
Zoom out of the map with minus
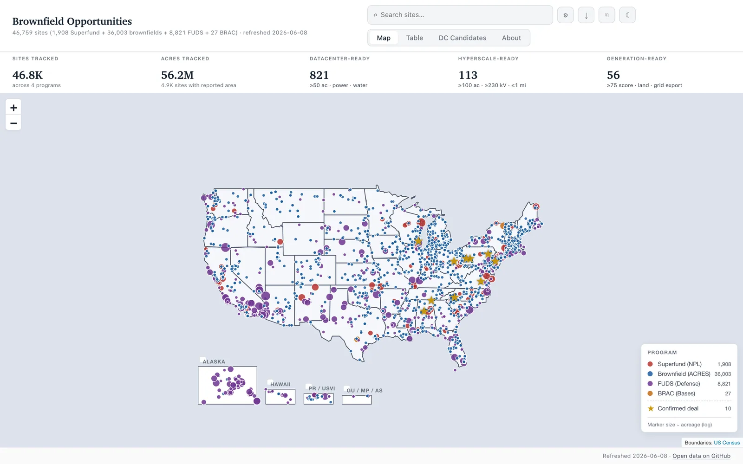click(x=13, y=123)
